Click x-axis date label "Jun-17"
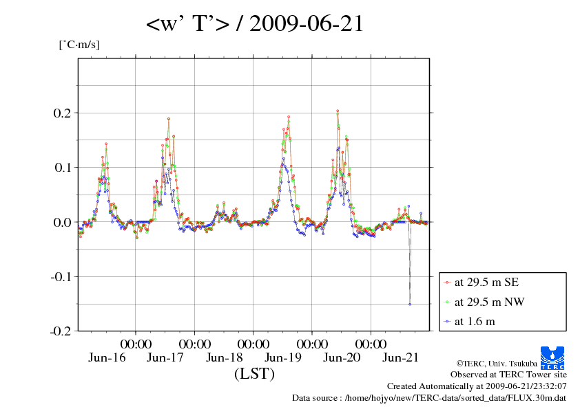This screenshot has width=580, height=409. [165, 357]
